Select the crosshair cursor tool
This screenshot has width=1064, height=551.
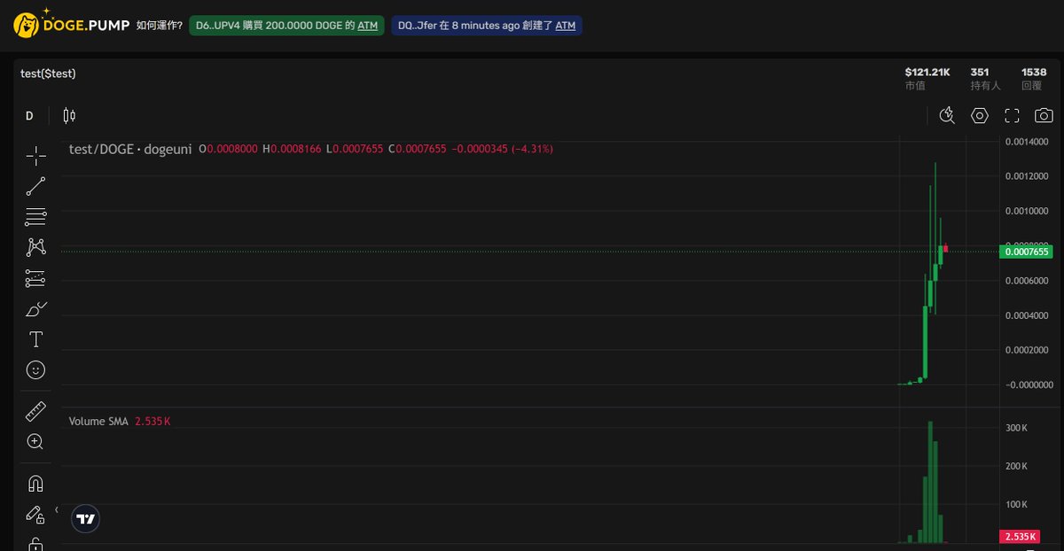coord(35,156)
